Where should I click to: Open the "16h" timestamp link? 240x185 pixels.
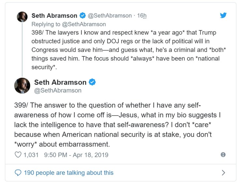[142, 16]
